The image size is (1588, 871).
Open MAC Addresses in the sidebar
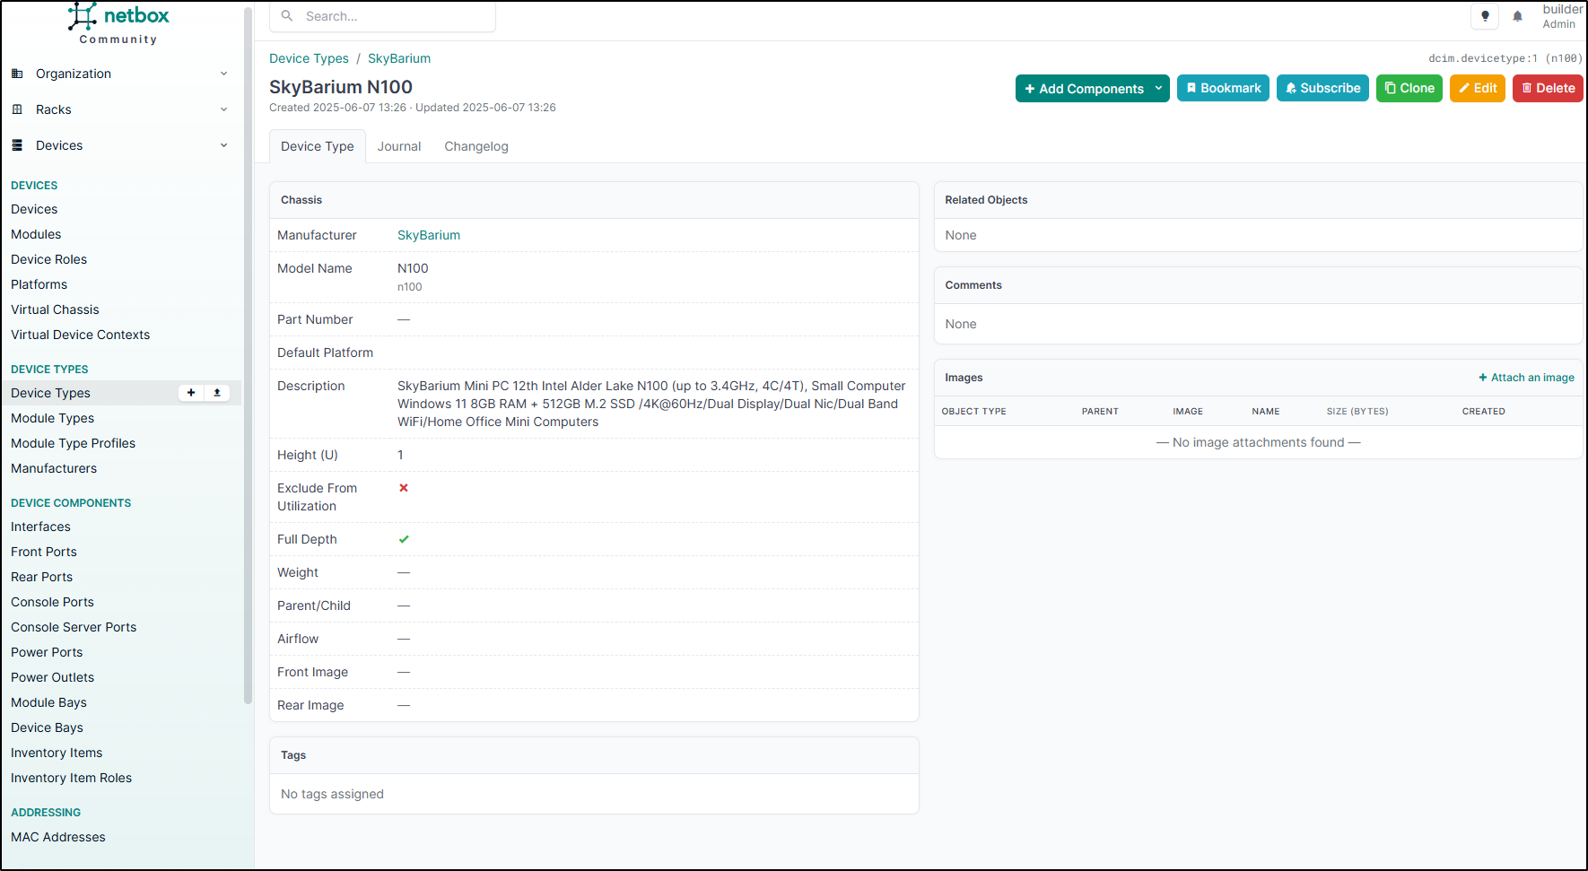(58, 837)
